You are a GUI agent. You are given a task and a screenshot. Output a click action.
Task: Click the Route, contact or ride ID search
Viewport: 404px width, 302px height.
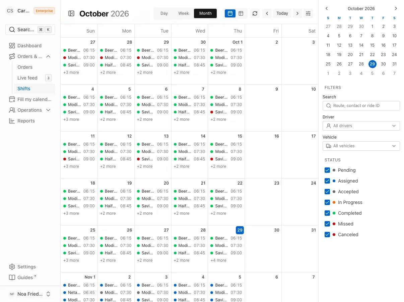click(x=361, y=106)
